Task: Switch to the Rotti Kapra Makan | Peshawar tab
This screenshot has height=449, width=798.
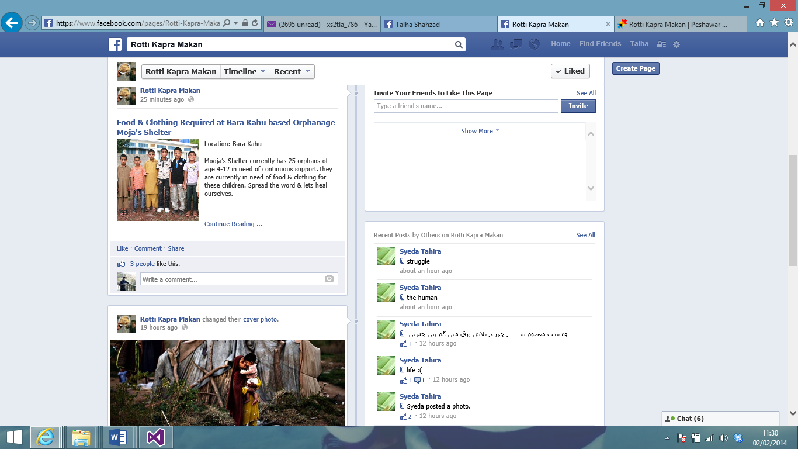Action: 672,24
